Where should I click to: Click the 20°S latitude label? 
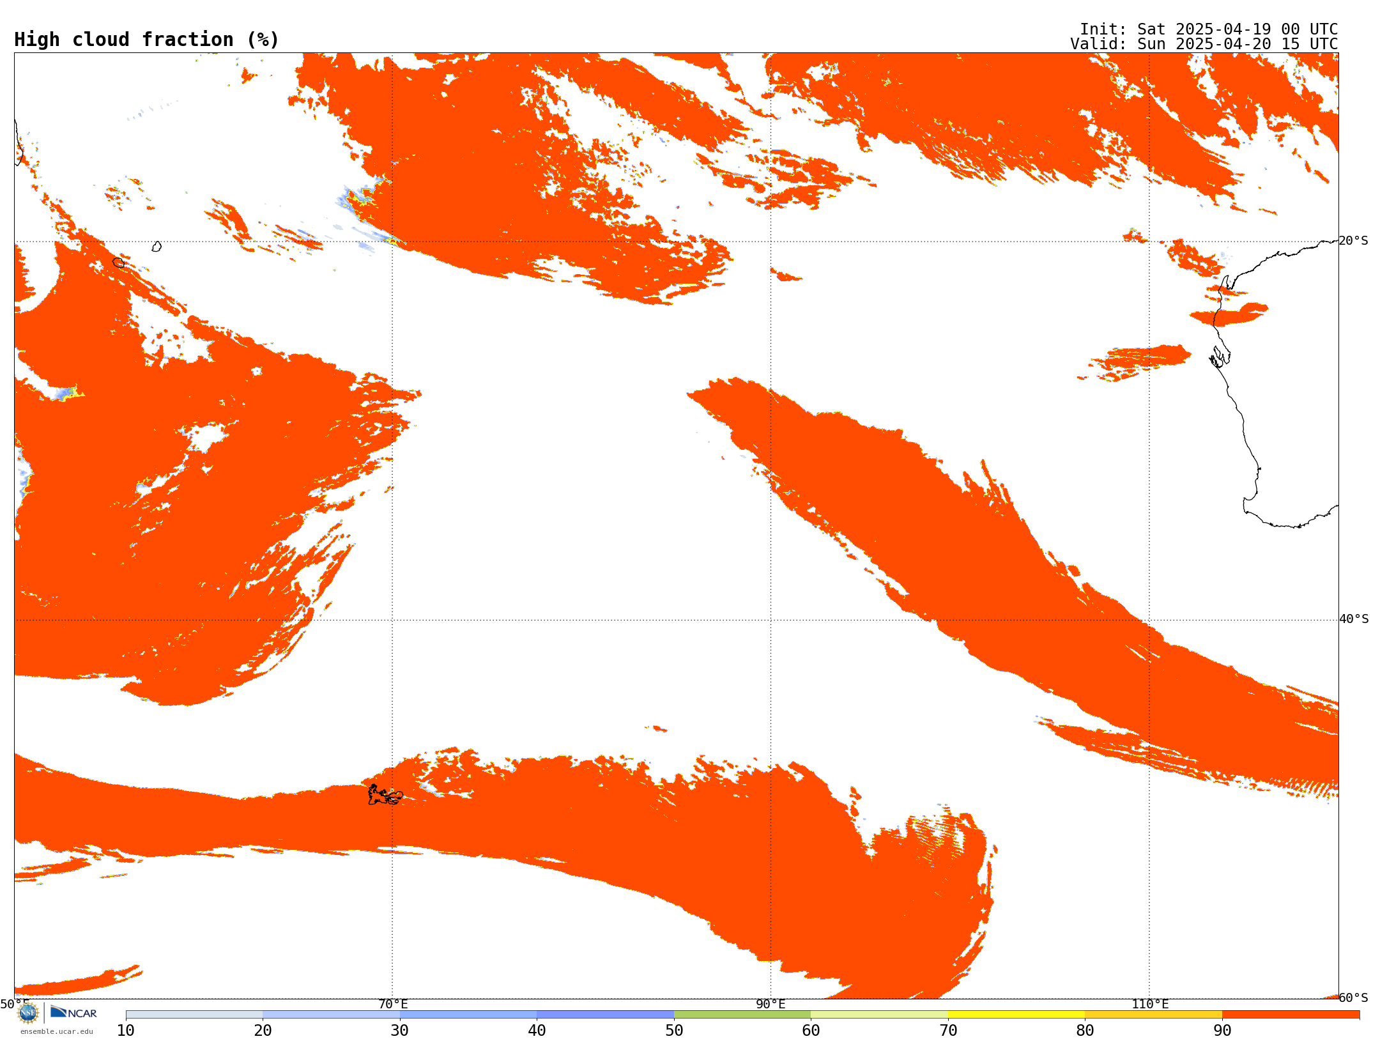pyautogui.click(x=1354, y=241)
